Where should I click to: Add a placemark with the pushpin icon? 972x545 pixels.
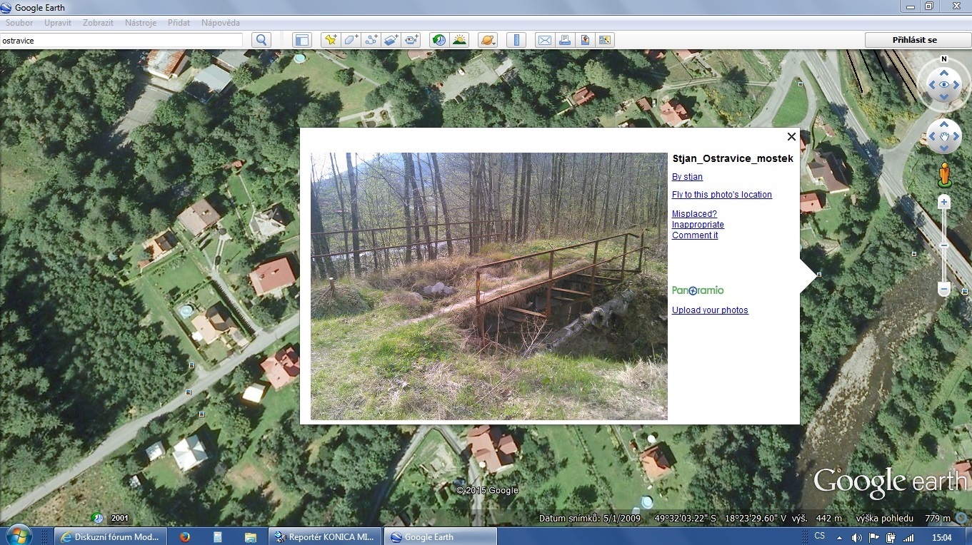(x=331, y=40)
